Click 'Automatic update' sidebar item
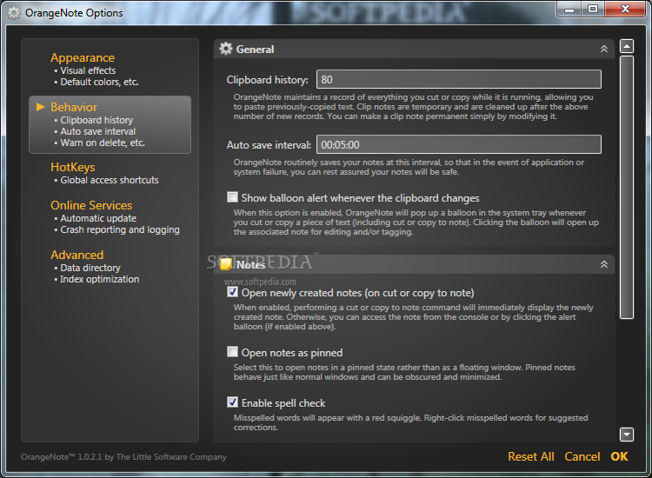652x478 pixels. point(98,218)
